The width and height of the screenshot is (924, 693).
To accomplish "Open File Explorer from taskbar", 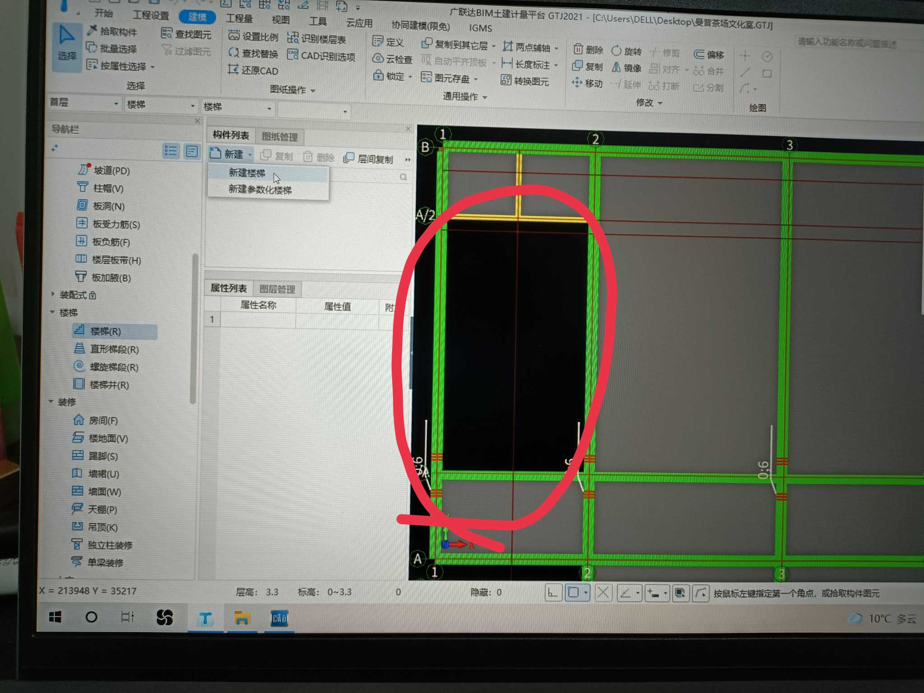I will (242, 618).
